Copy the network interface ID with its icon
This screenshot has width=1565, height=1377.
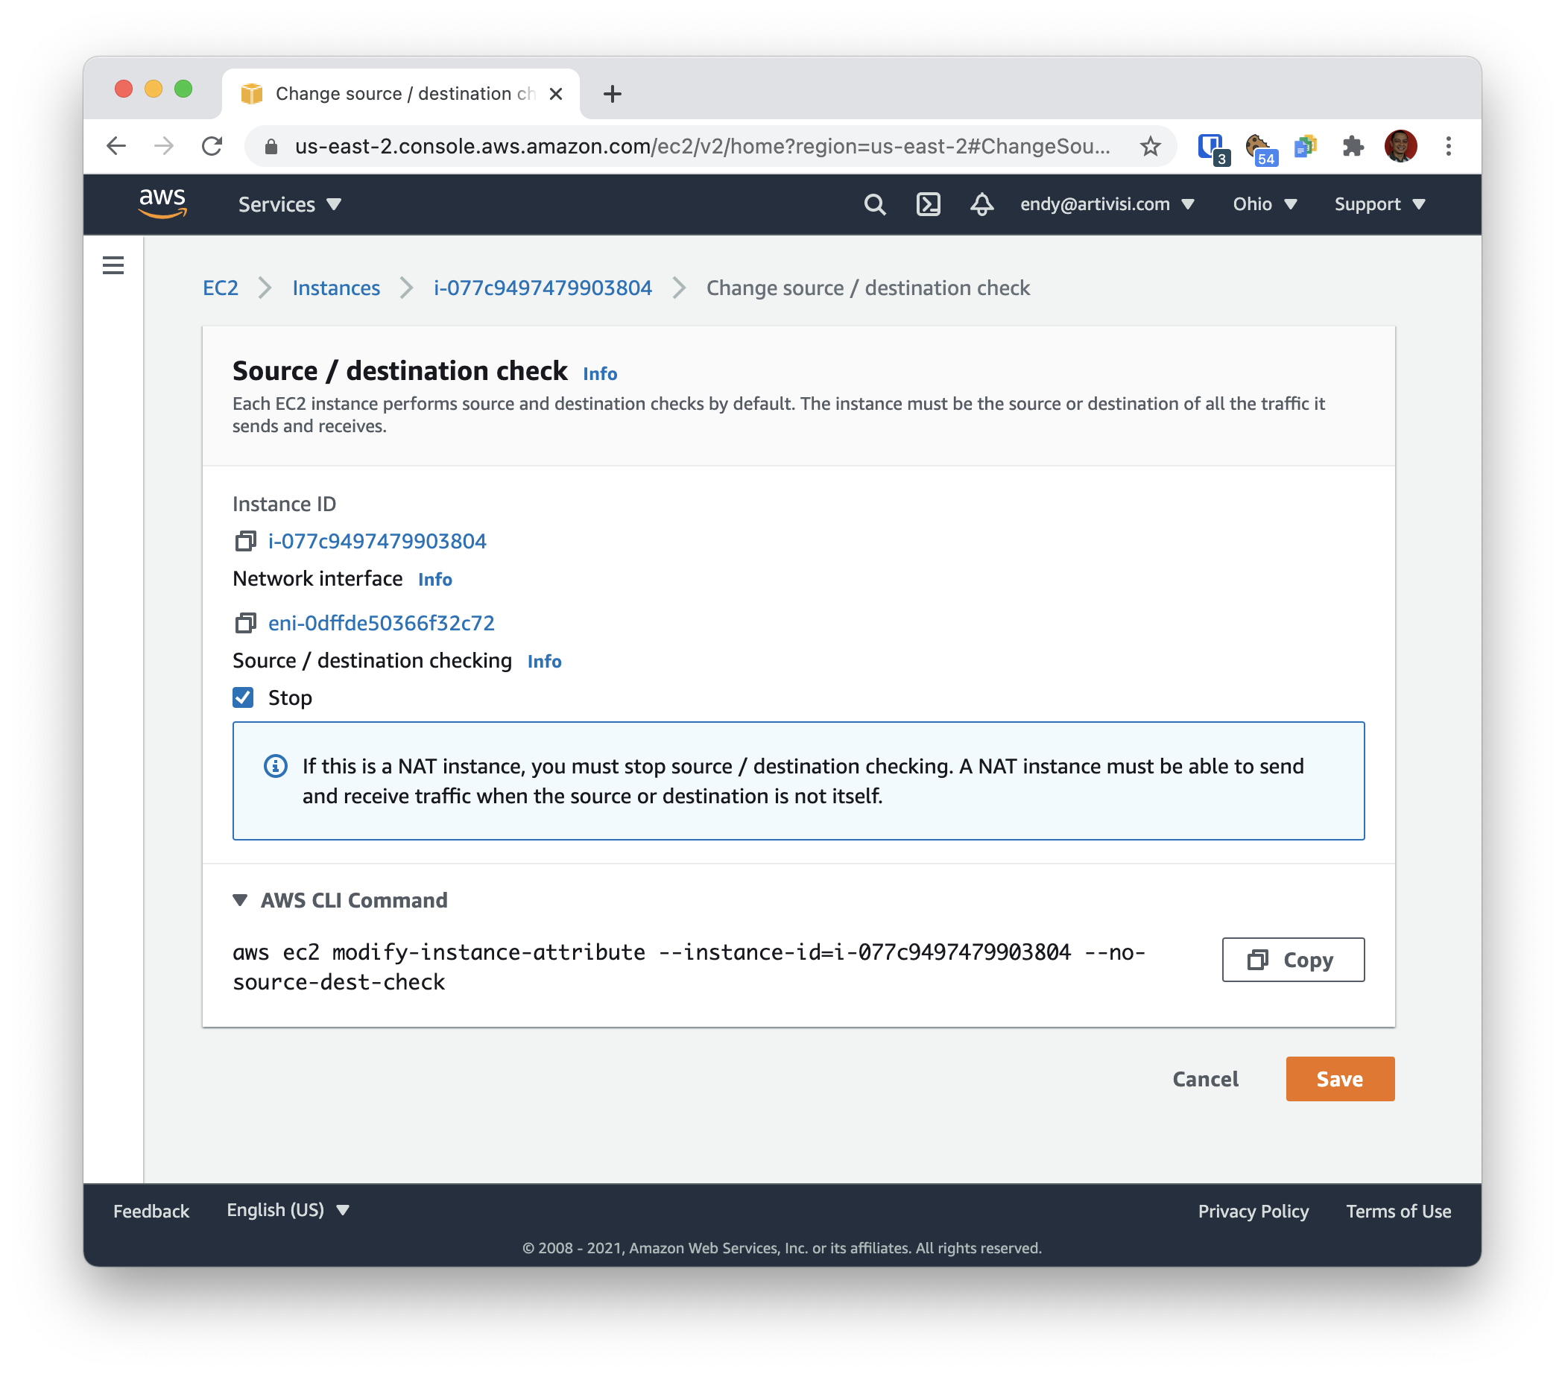click(245, 623)
